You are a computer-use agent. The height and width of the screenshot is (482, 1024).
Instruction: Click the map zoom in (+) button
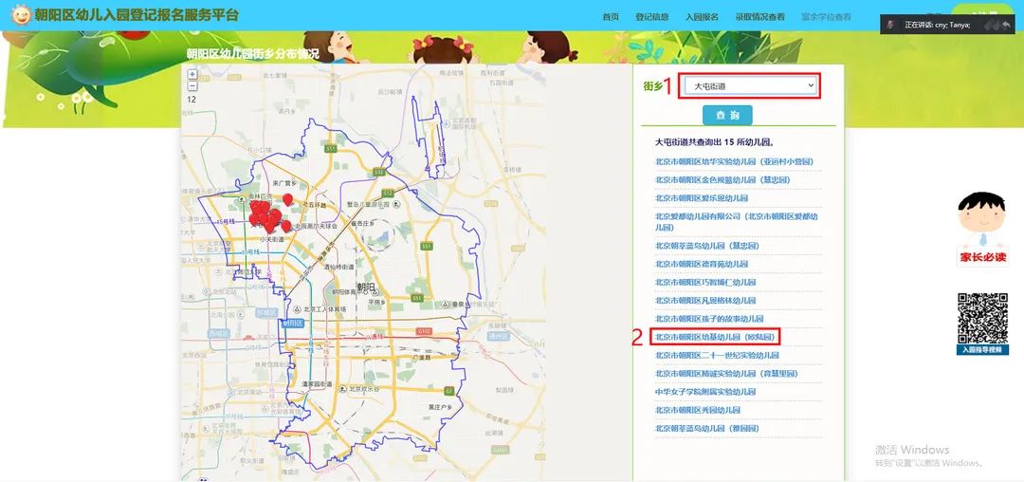coord(192,74)
